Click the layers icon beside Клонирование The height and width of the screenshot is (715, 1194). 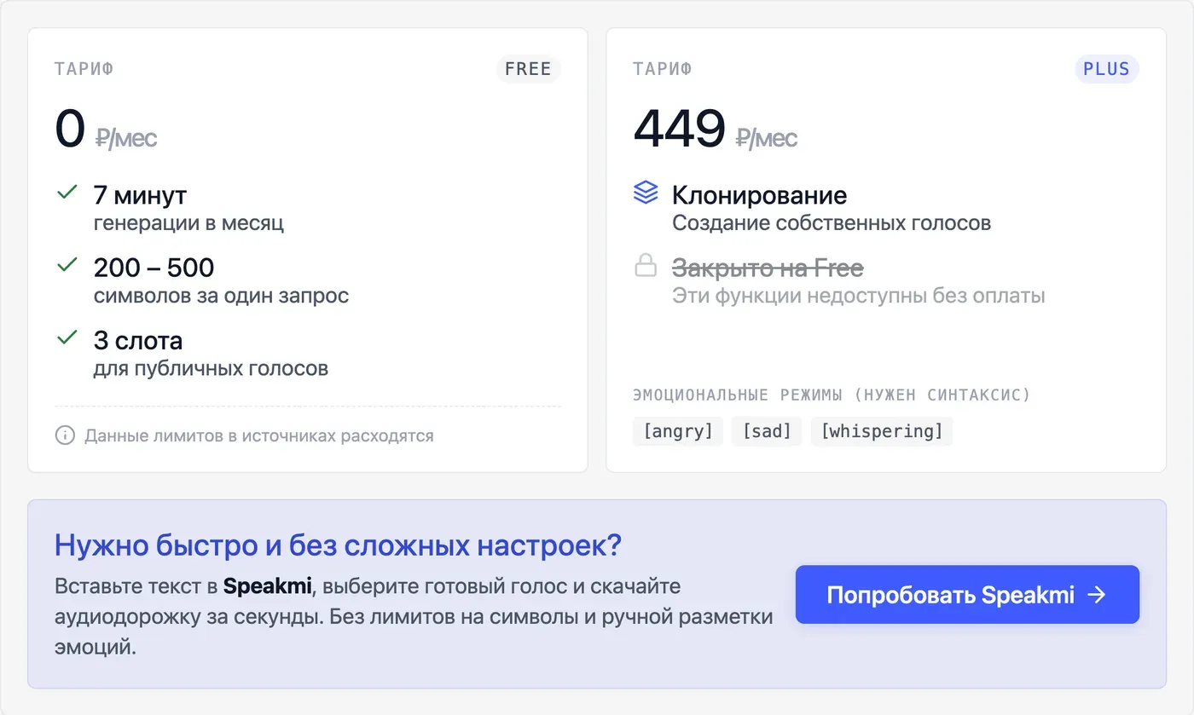tap(646, 193)
